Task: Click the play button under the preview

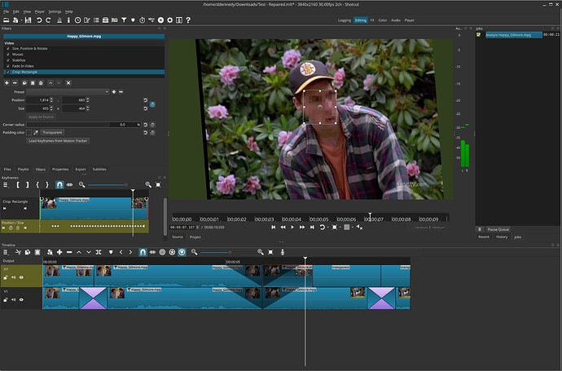Action: [292, 227]
